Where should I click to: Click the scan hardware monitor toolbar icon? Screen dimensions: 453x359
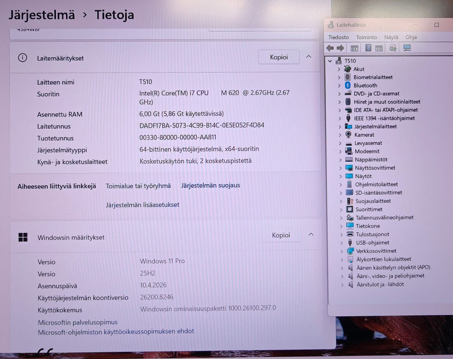pos(407,48)
